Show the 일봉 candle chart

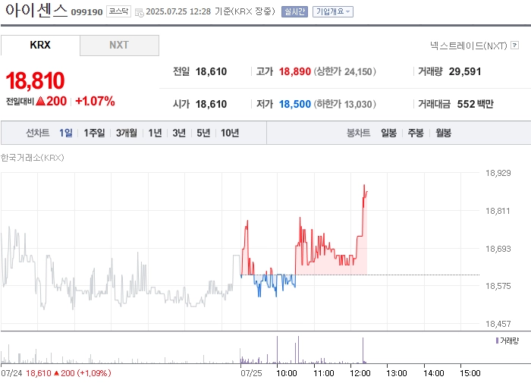pos(388,133)
